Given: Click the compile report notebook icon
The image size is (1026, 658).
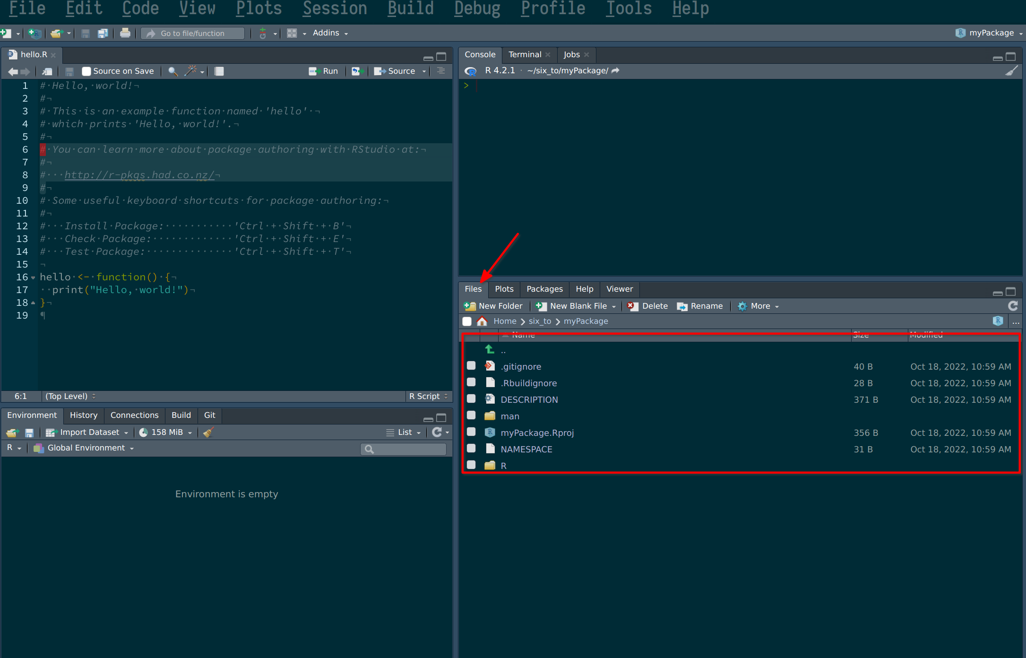Looking at the screenshot, I should (x=219, y=71).
